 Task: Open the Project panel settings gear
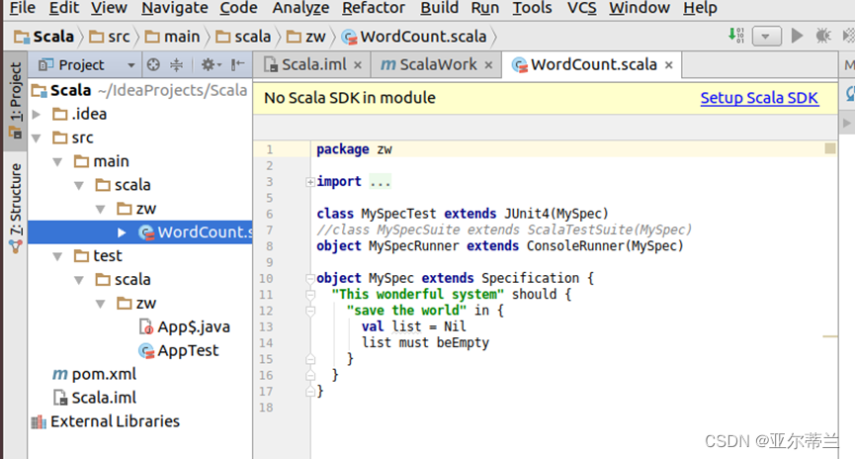211,65
